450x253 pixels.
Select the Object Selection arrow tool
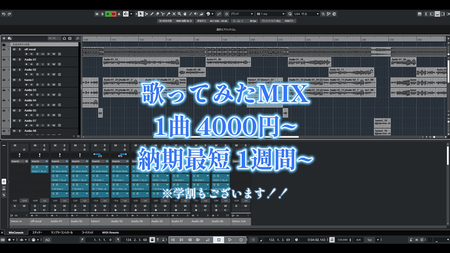pyautogui.click(x=141, y=14)
